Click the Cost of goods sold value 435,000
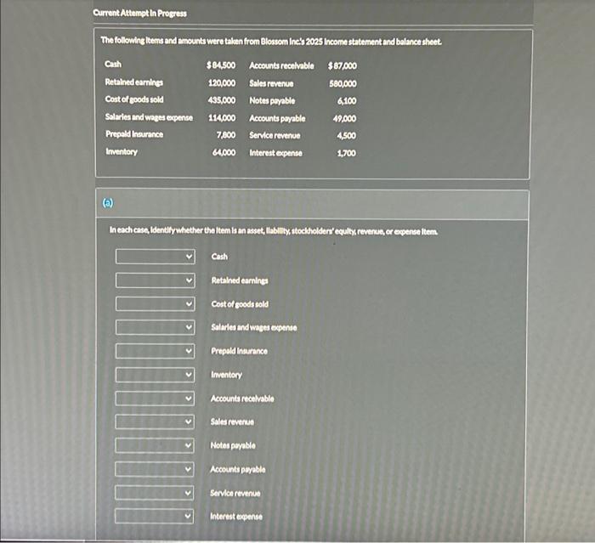The image size is (595, 543). tap(222, 100)
